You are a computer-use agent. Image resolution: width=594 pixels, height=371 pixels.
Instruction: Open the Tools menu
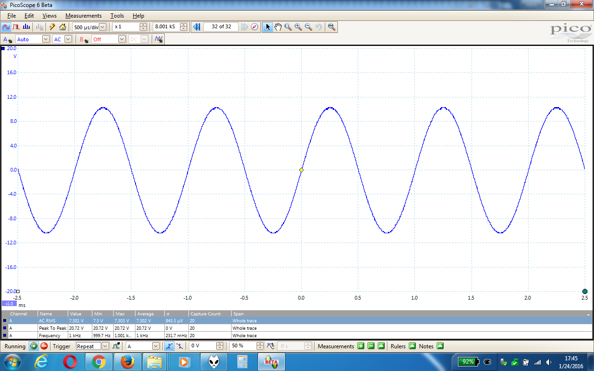pyautogui.click(x=117, y=16)
